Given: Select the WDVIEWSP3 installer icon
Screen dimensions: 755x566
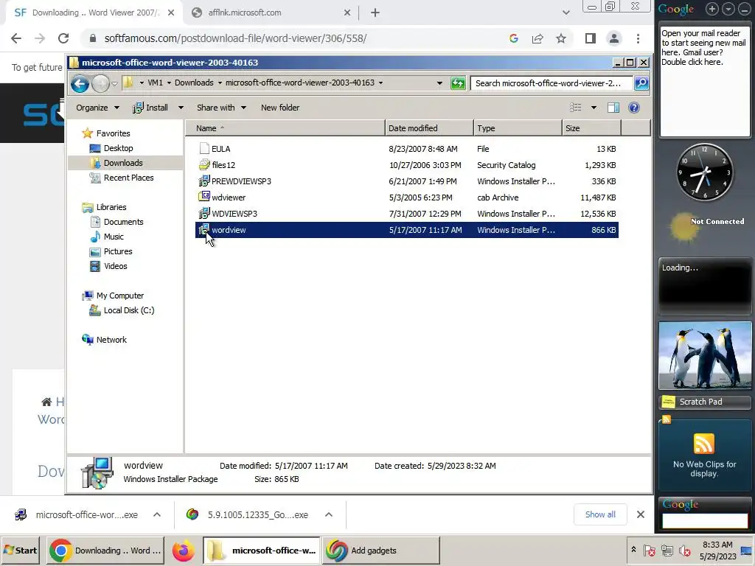Looking at the screenshot, I should click(204, 213).
